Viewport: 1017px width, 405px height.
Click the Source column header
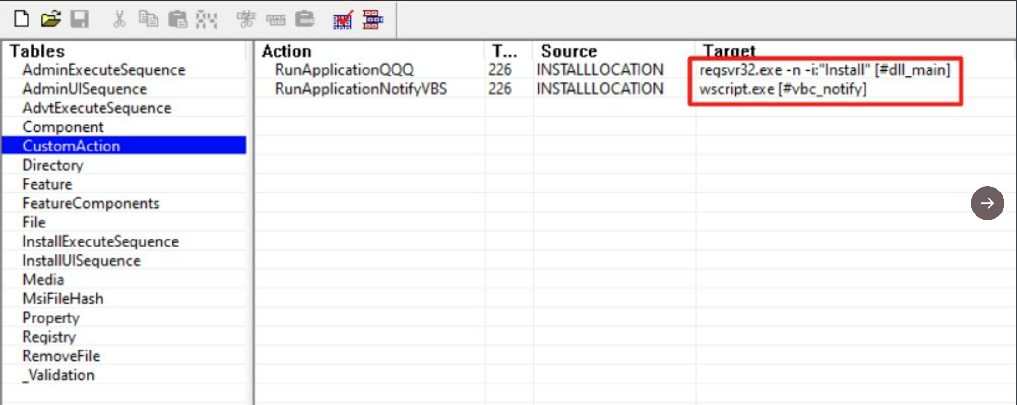[568, 51]
